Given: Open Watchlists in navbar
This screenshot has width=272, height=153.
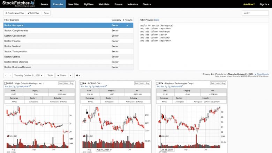Looking at the screenshot, I should coord(104,4).
